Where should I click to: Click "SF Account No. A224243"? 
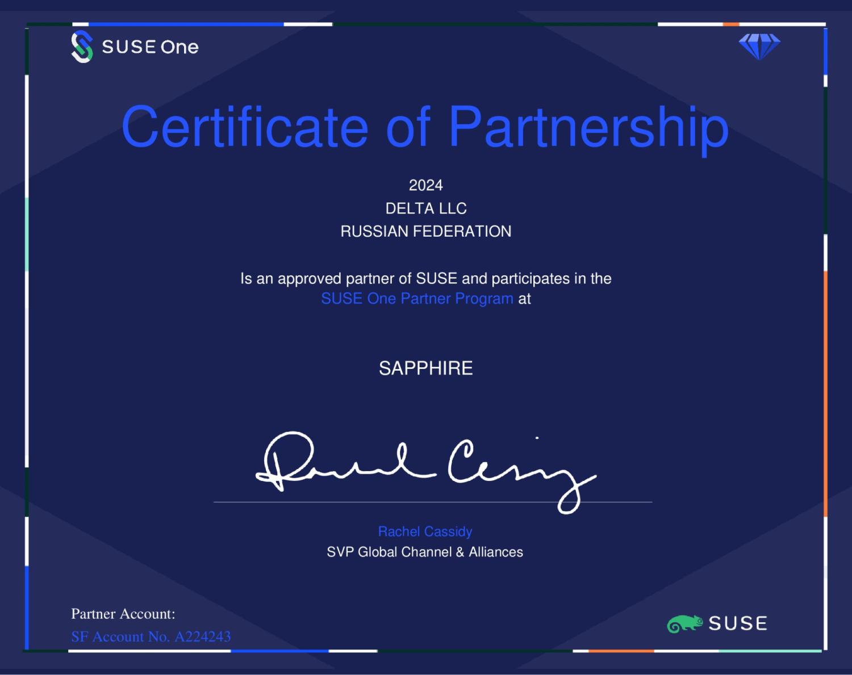coord(151,636)
